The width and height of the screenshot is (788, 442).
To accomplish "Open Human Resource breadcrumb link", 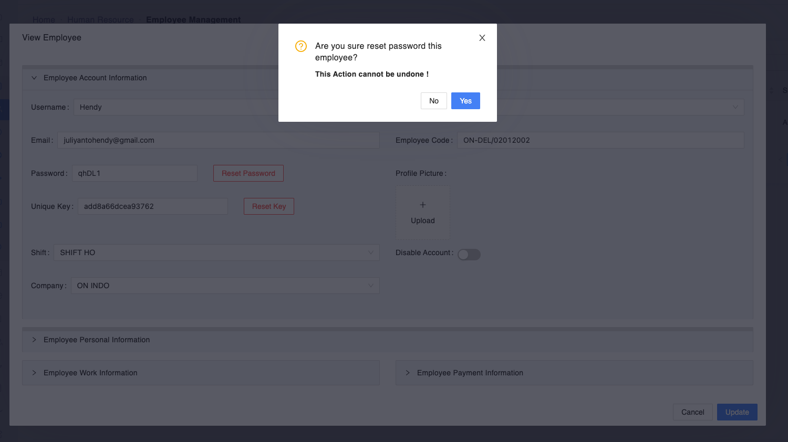I will (100, 20).
